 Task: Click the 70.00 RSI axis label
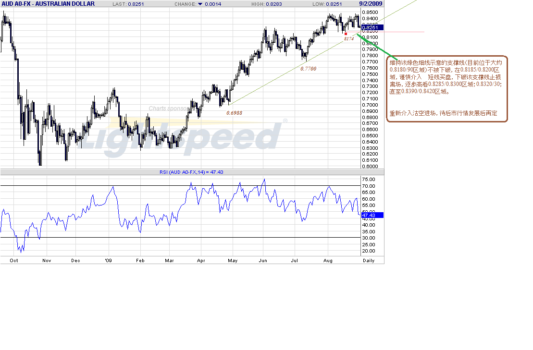[x=369, y=186]
